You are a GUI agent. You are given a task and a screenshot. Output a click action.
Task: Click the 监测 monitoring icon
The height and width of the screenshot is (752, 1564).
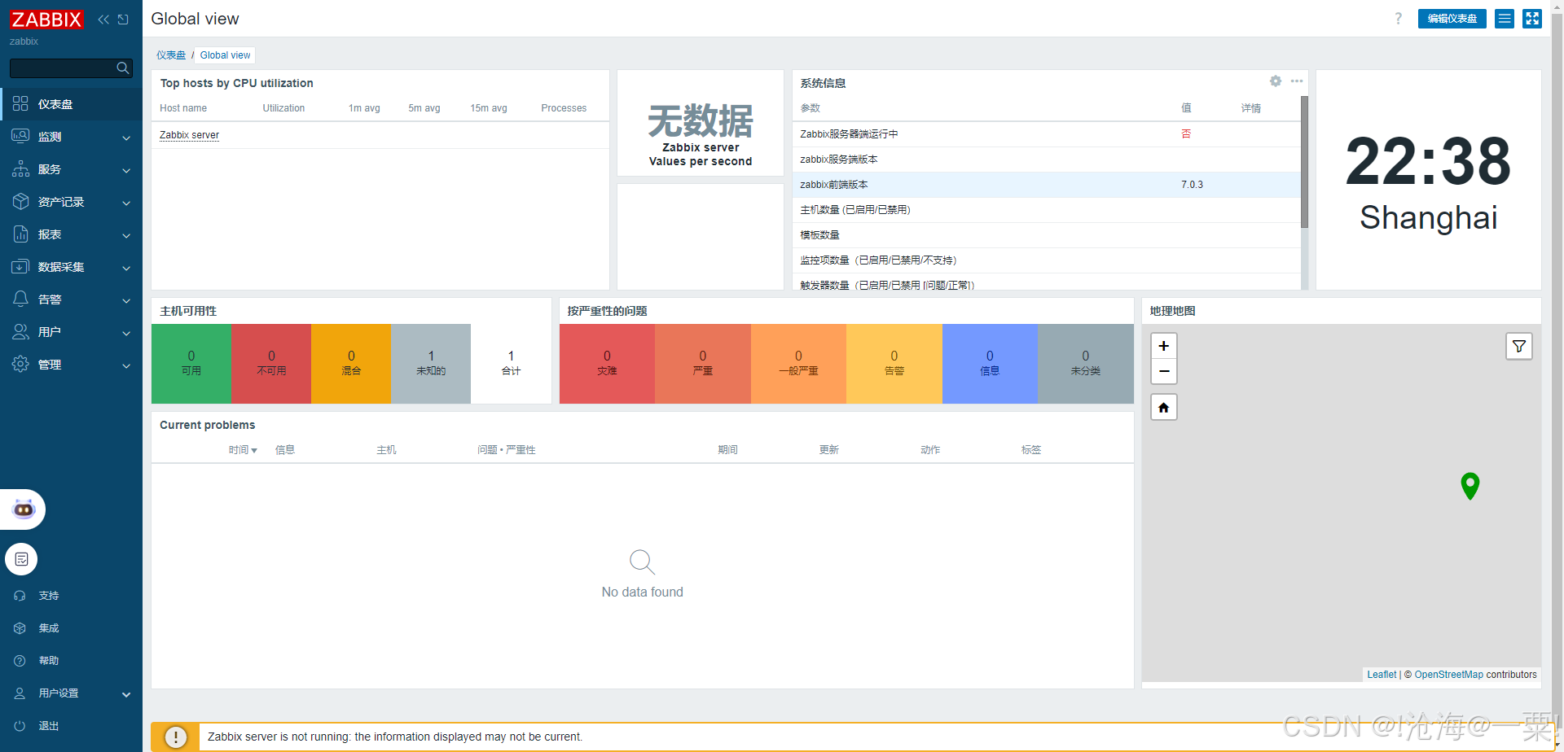(20, 136)
